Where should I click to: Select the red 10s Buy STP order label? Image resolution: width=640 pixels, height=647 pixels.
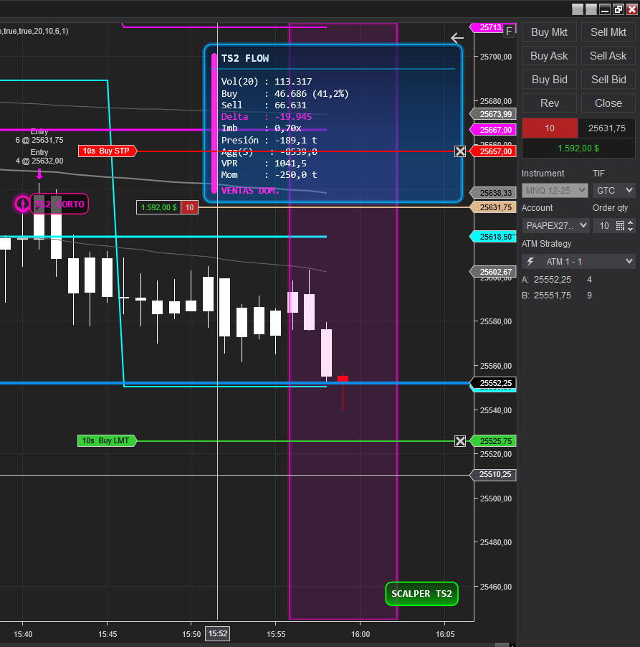point(106,151)
